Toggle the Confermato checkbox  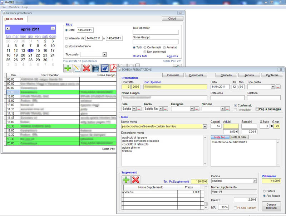pos(235,105)
